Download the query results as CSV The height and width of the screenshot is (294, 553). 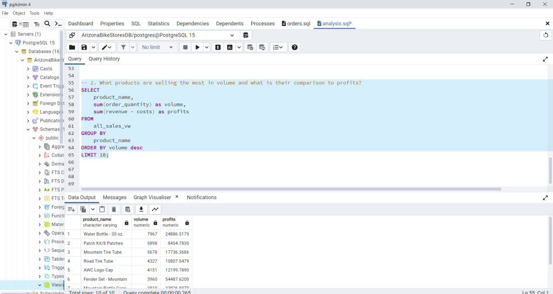point(141,209)
